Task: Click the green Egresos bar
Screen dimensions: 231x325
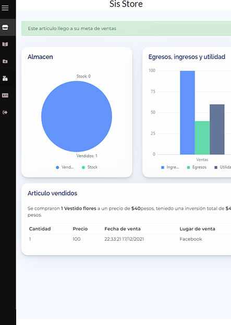Action: (x=202, y=138)
